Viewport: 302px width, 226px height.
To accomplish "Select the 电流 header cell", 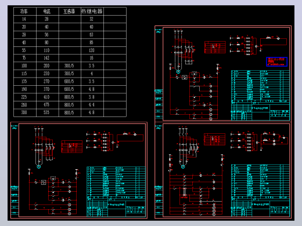I will click(x=47, y=12).
